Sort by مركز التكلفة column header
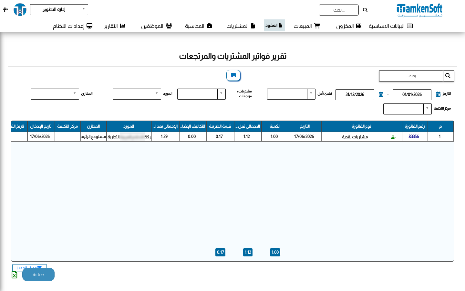This screenshot has height=291, width=465. pyautogui.click(x=68, y=126)
